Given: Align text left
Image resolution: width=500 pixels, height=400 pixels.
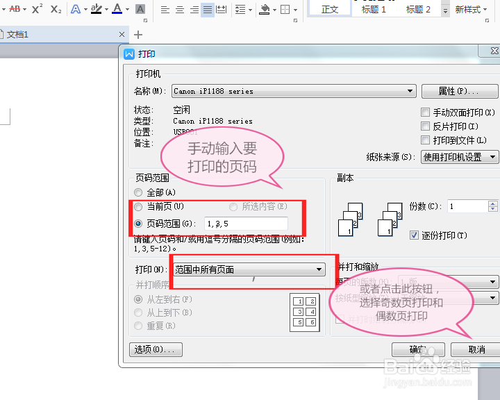Looking at the screenshot, I should point(165,10).
